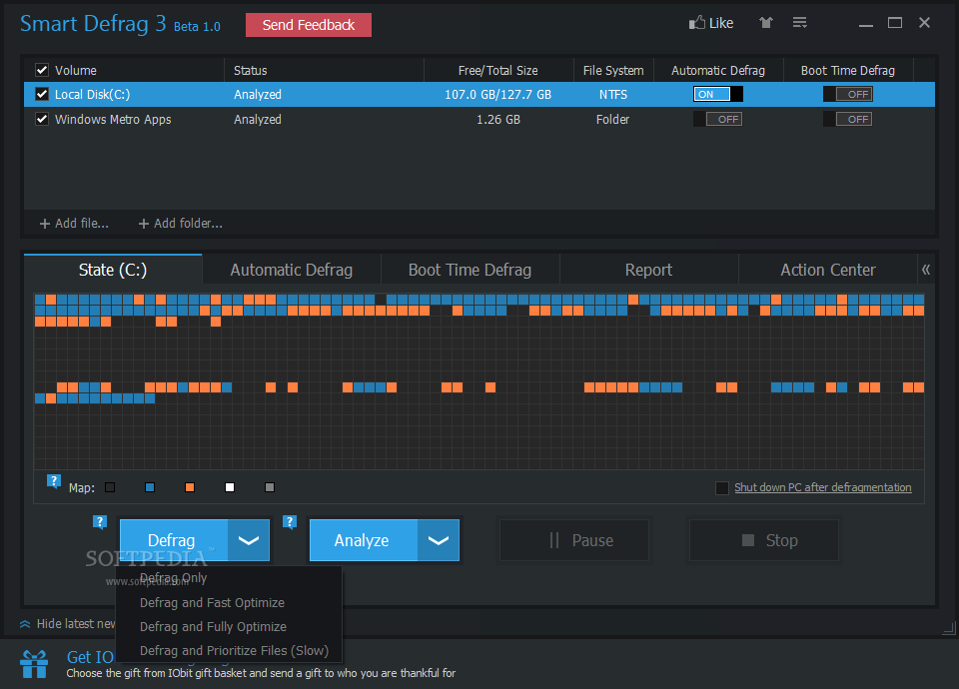Open the Action Center tab
The height and width of the screenshot is (689, 959).
(827, 270)
